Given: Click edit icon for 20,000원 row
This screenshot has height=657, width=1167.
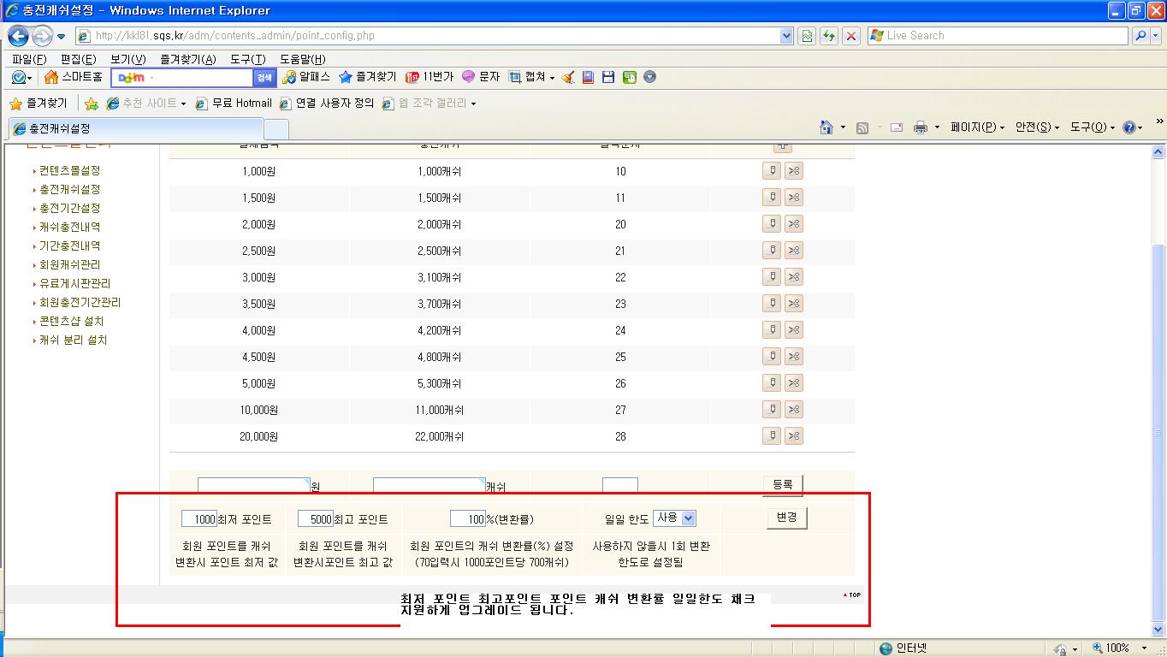Looking at the screenshot, I should click(772, 436).
